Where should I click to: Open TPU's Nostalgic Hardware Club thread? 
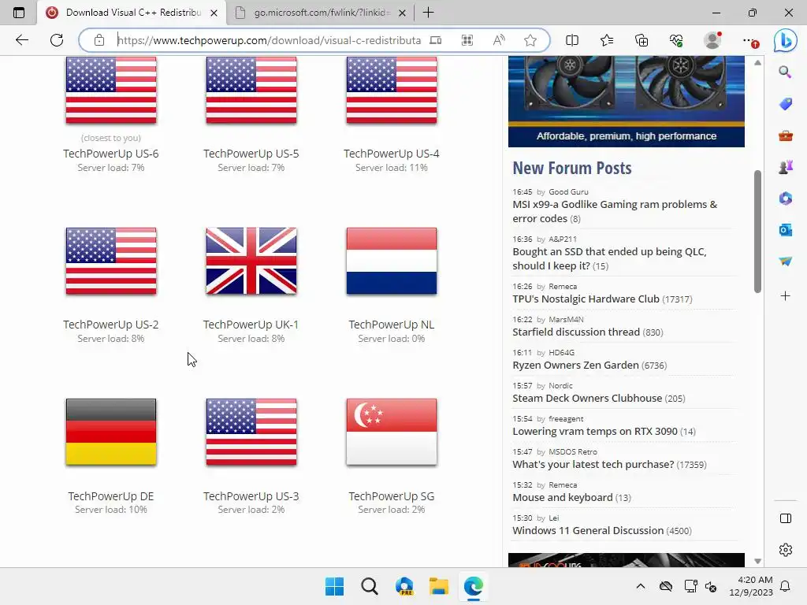pos(586,299)
